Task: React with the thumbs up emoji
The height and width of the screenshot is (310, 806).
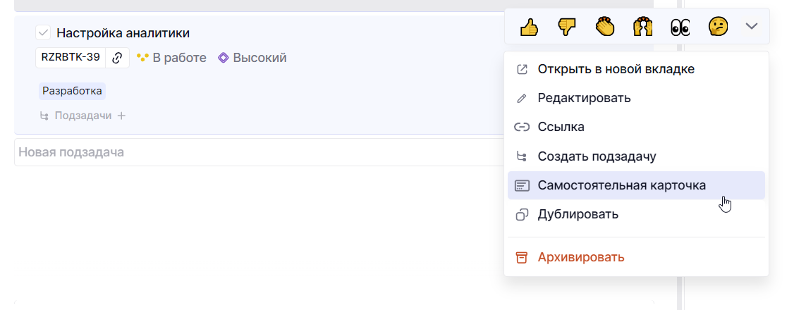Action: (529, 27)
